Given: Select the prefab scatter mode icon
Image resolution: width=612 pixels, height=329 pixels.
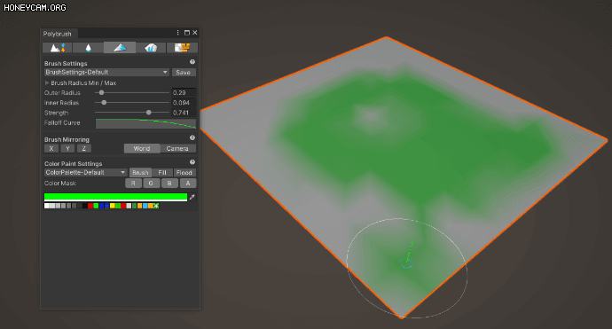Looking at the screenshot, I should (x=151, y=48).
